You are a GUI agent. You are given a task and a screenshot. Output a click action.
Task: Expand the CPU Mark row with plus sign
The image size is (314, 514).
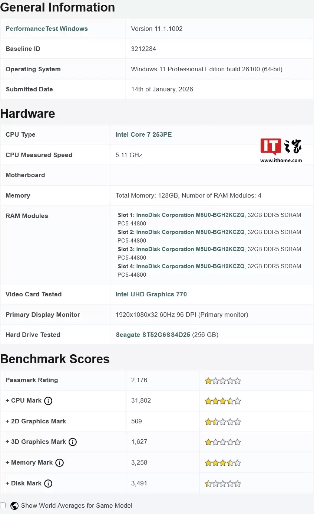click(x=7, y=401)
